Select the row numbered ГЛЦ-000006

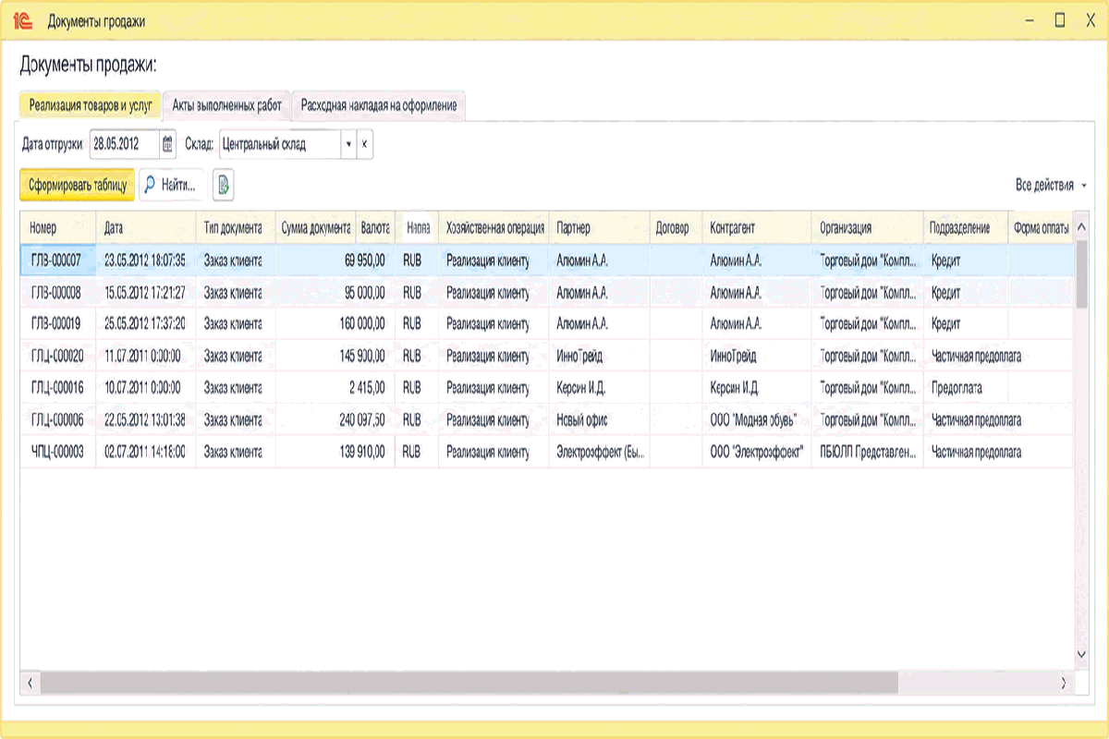(547, 419)
